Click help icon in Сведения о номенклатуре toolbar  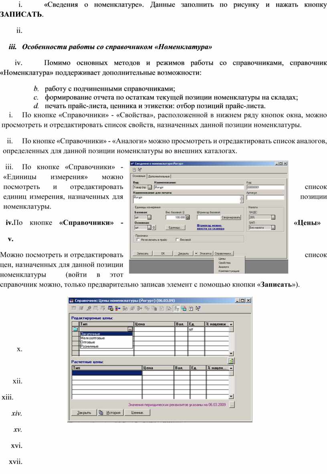coord(134,170)
